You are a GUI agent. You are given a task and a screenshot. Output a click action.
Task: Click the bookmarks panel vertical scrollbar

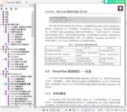pos(33,25)
